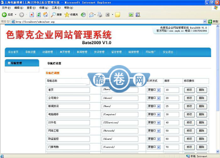This screenshot has width=220, height=158.
Task: Open 动画管理 in the blue nav bar
Action: [48, 52]
